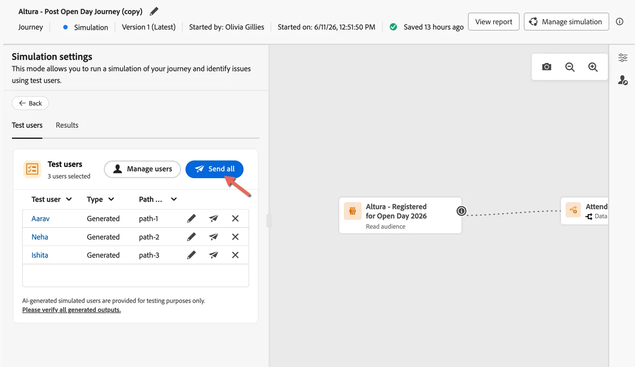Click the Send all button
The width and height of the screenshot is (635, 367).
214,169
